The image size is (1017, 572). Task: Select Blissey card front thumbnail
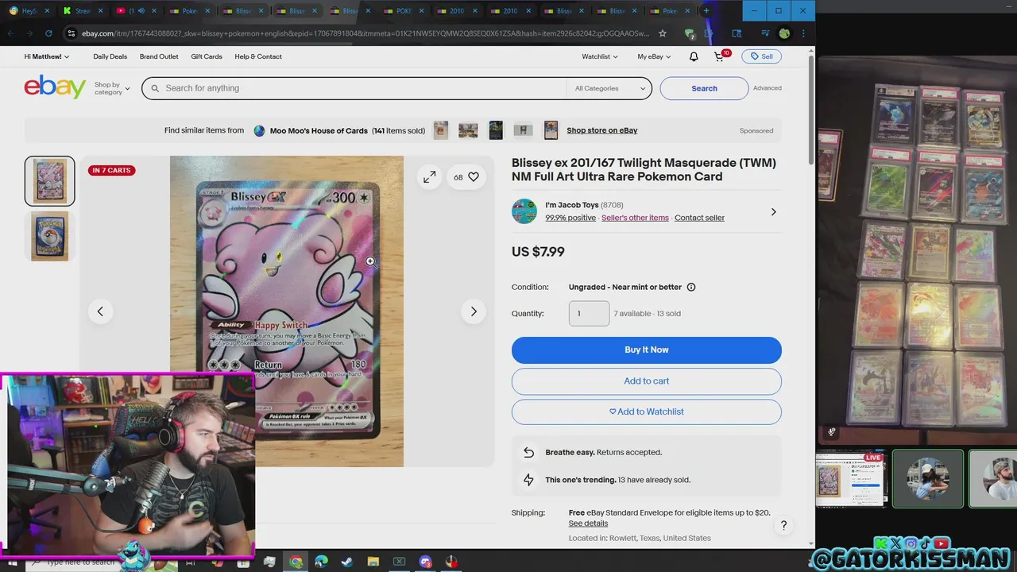point(50,181)
